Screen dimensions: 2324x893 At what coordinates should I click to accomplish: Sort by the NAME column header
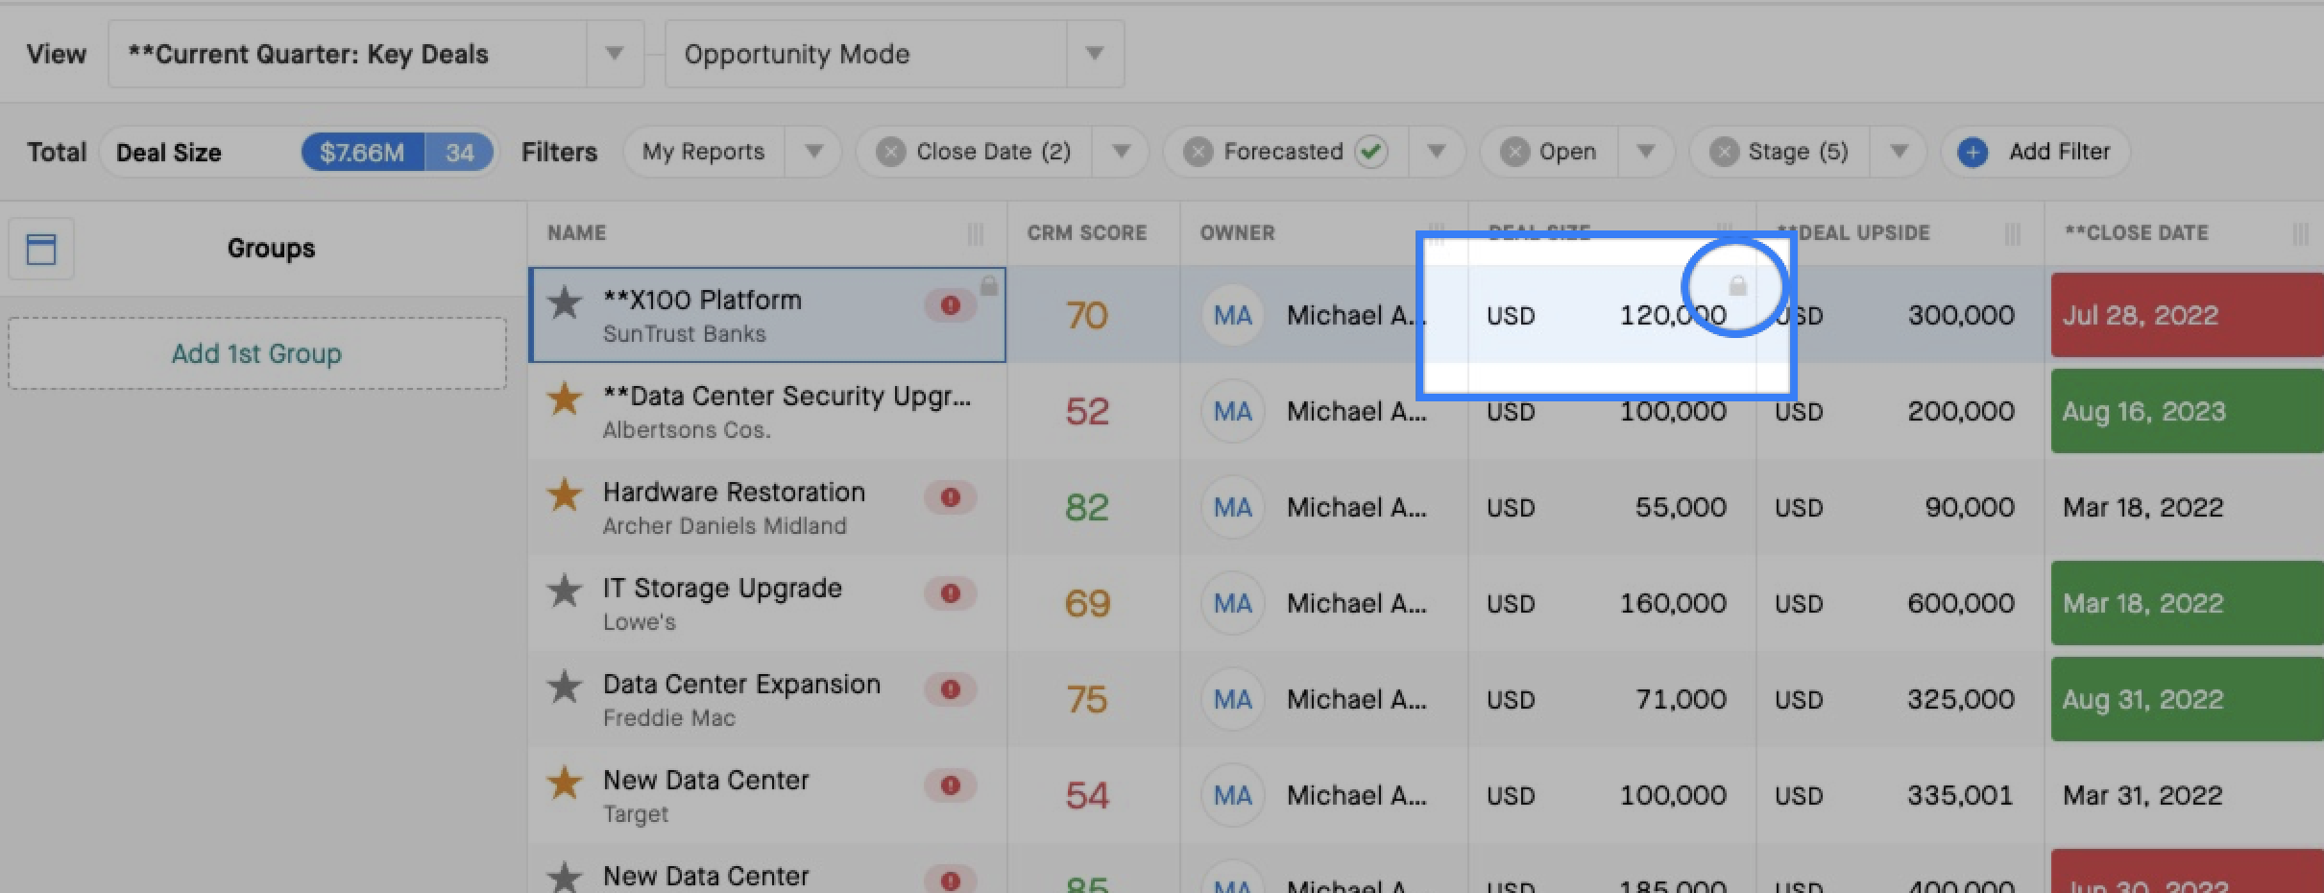[576, 233]
